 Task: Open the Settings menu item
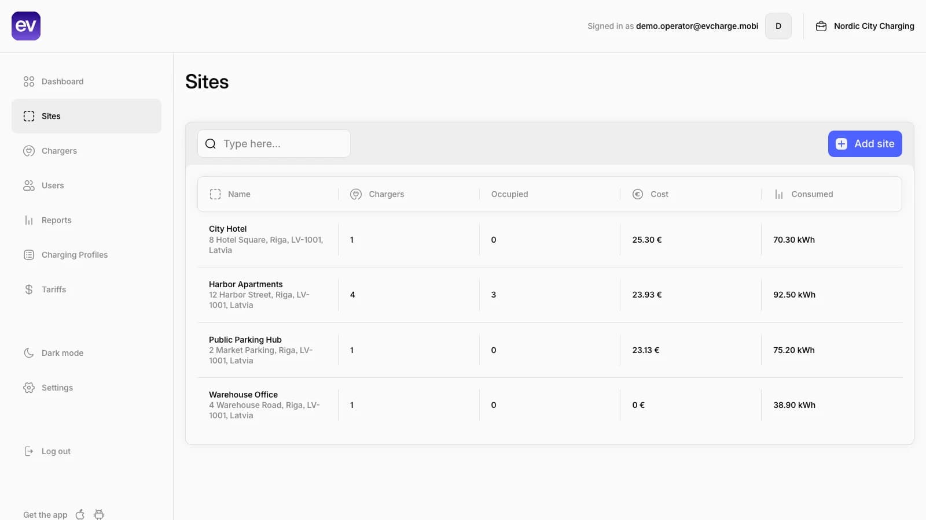(x=86, y=388)
